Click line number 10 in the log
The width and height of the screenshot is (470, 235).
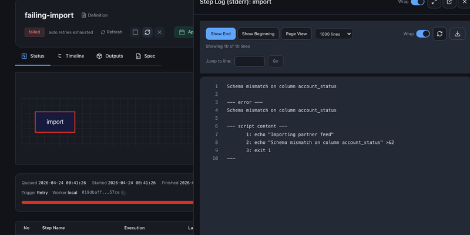pyautogui.click(x=215, y=158)
